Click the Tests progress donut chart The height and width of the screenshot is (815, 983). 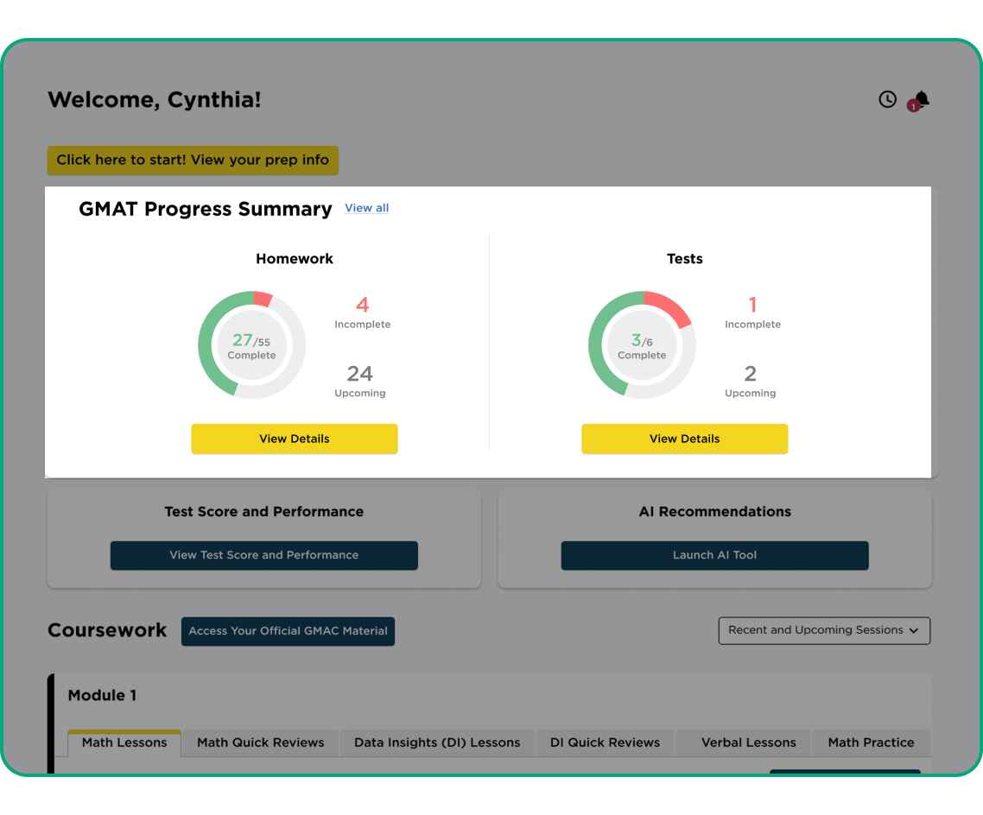(642, 344)
